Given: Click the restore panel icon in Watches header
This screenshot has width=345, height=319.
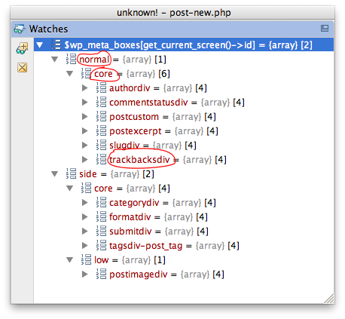Looking at the screenshot, I should pyautogui.click(x=325, y=29).
